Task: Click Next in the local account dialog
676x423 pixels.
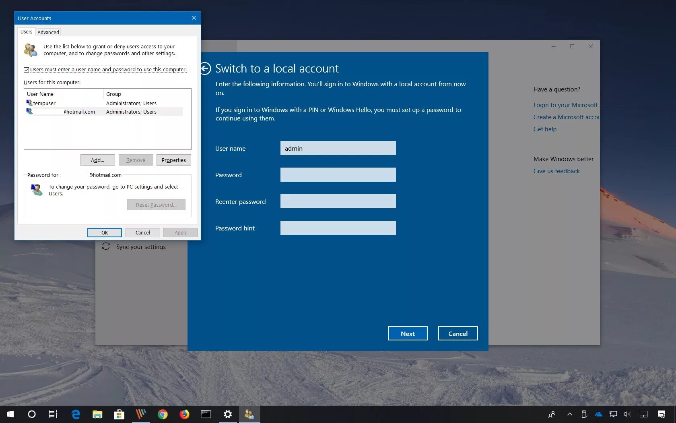Action: (408, 334)
